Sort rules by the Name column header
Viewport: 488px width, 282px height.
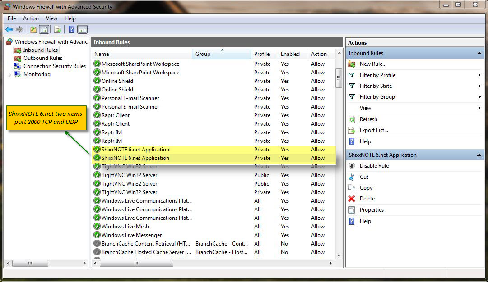pos(143,54)
